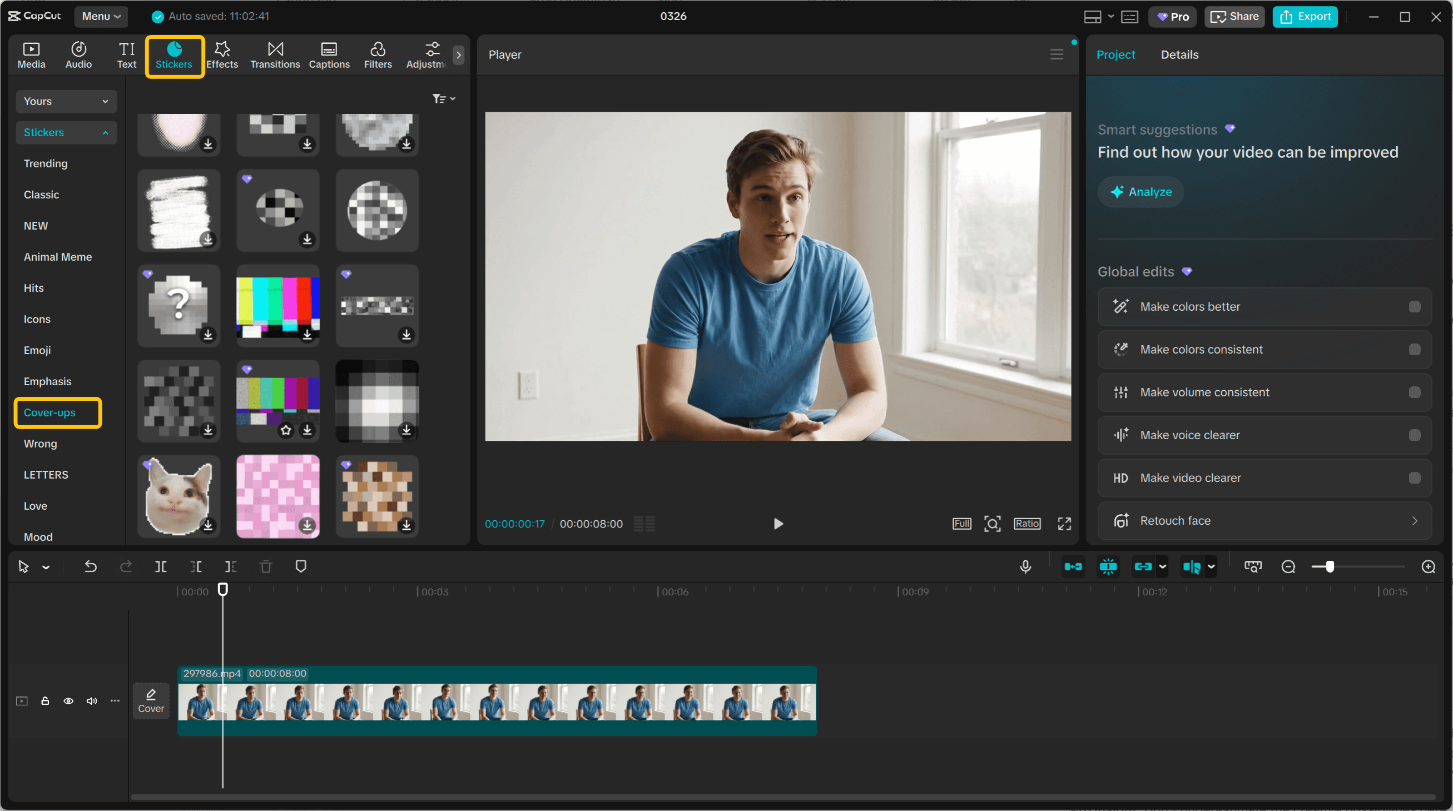
Task: Switch to the Details tab
Action: click(x=1179, y=54)
